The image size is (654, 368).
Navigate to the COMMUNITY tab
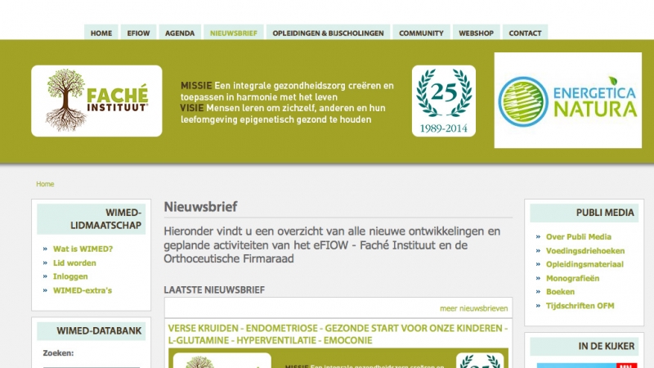pos(421,34)
